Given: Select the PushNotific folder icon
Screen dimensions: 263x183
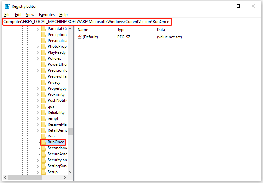Looking at the screenshot, I should 43,100.
